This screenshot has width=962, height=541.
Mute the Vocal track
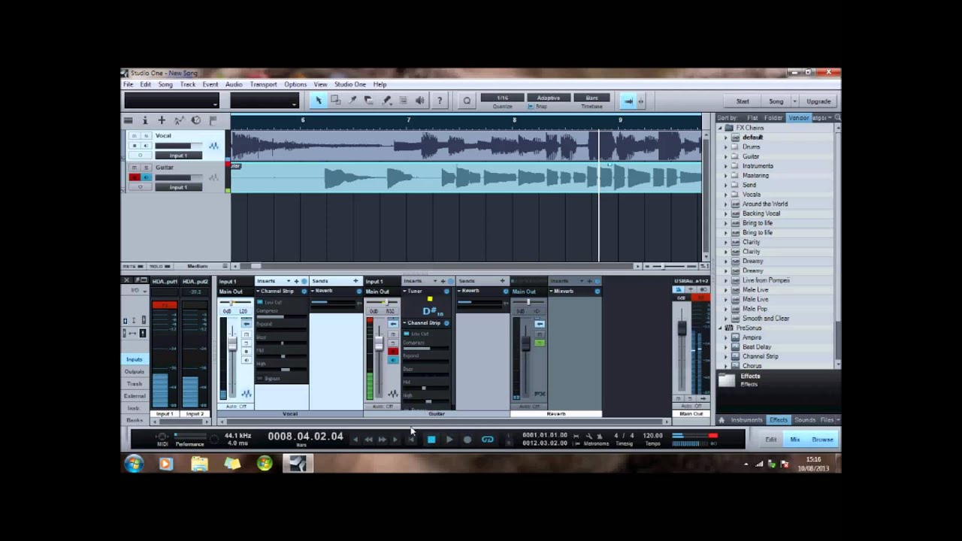134,136
